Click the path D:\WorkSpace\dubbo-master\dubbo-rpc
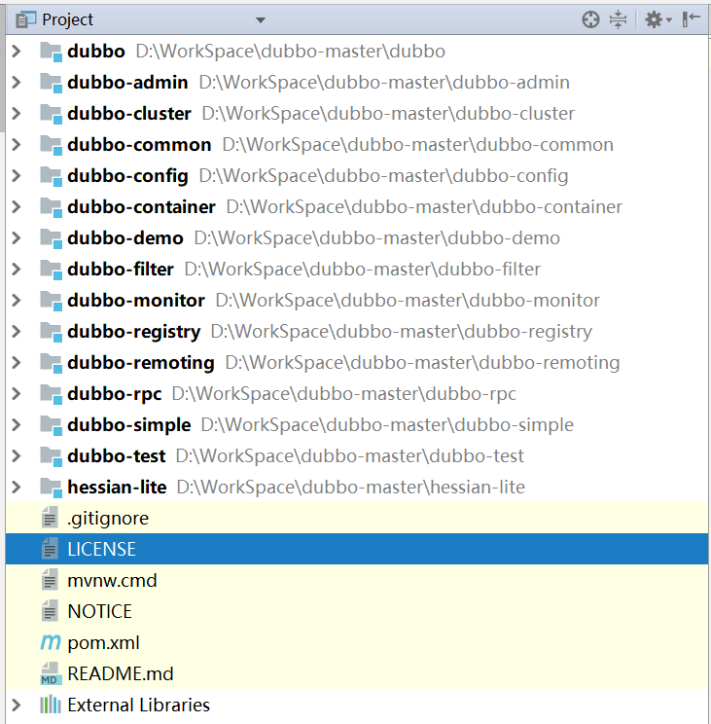This screenshot has height=724, width=711. (x=343, y=394)
